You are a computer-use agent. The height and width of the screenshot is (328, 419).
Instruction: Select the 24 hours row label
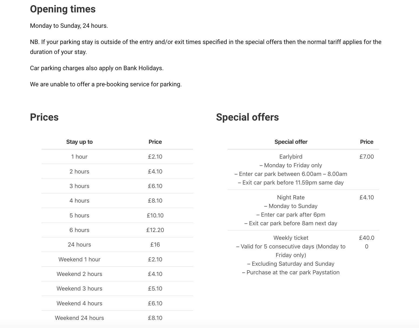tap(79, 245)
